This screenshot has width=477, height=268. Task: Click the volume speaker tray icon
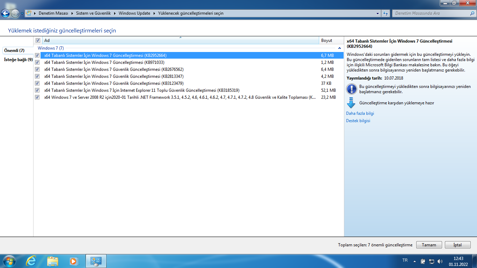(440, 261)
